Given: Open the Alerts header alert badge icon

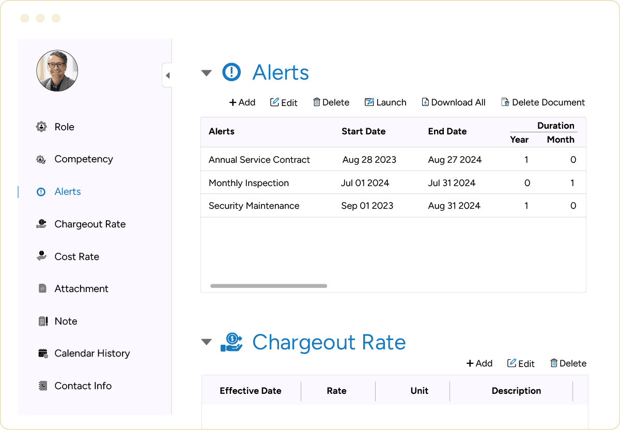Looking at the screenshot, I should pos(231,72).
